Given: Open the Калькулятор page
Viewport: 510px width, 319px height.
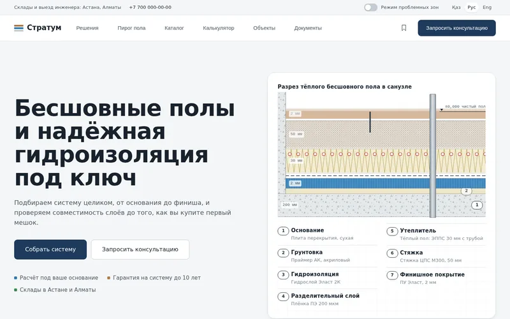Looking at the screenshot, I should pos(219,28).
